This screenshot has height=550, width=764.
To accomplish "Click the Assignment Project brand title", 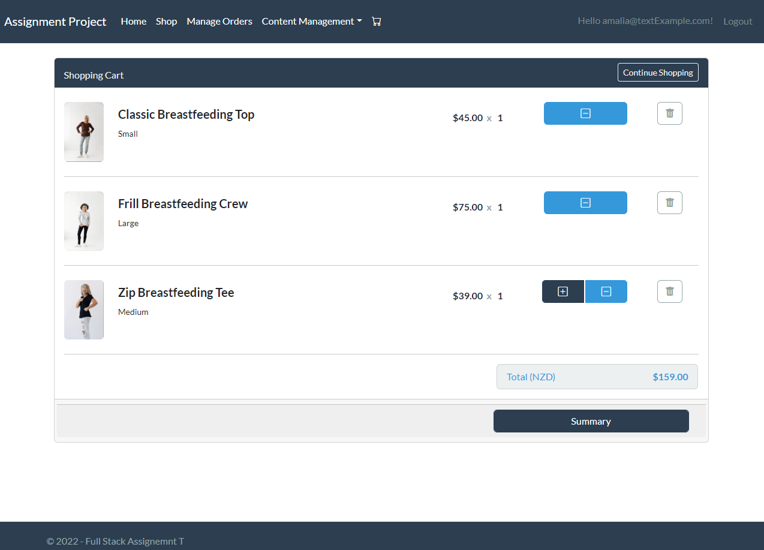I will tap(55, 21).
